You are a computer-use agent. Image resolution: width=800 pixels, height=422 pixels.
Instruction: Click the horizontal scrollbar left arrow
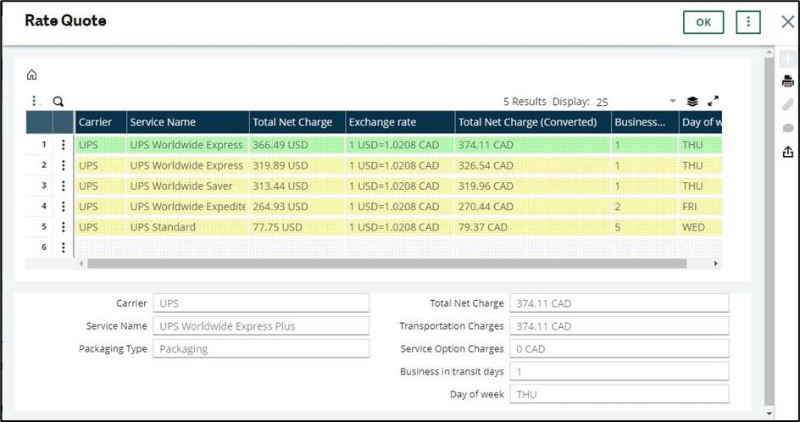pyautogui.click(x=81, y=264)
